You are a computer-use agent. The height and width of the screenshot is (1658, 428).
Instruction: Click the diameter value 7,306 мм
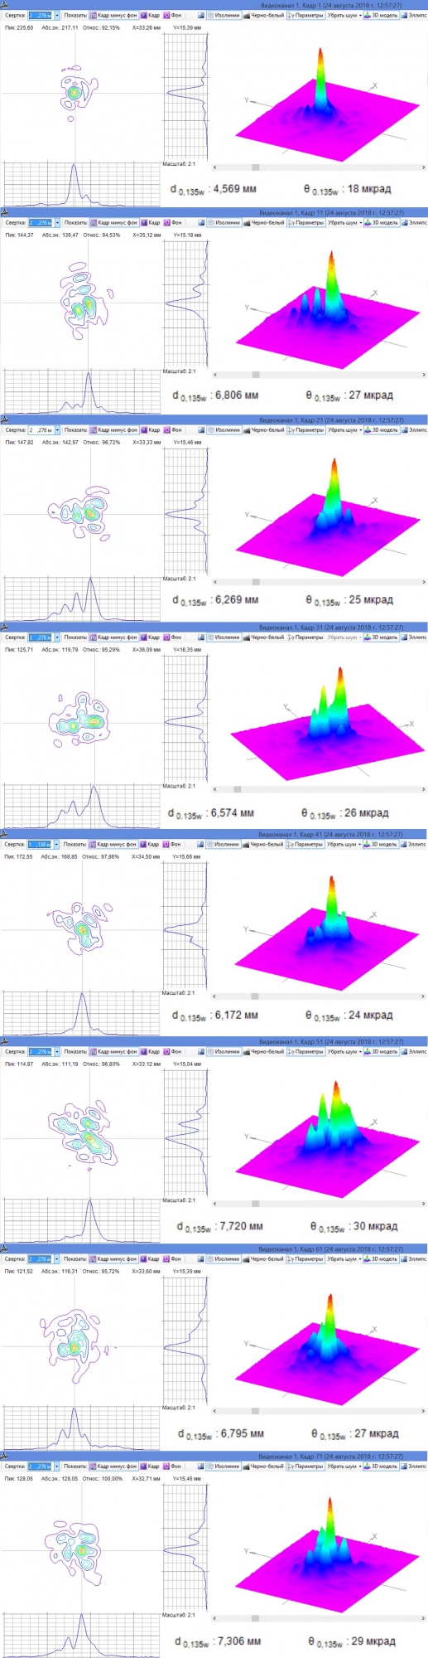click(239, 1641)
